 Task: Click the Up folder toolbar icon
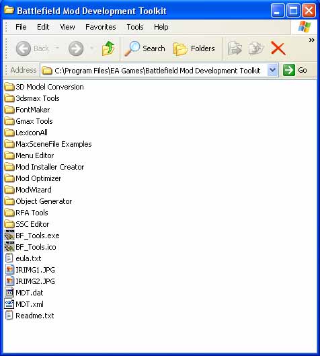coord(108,48)
